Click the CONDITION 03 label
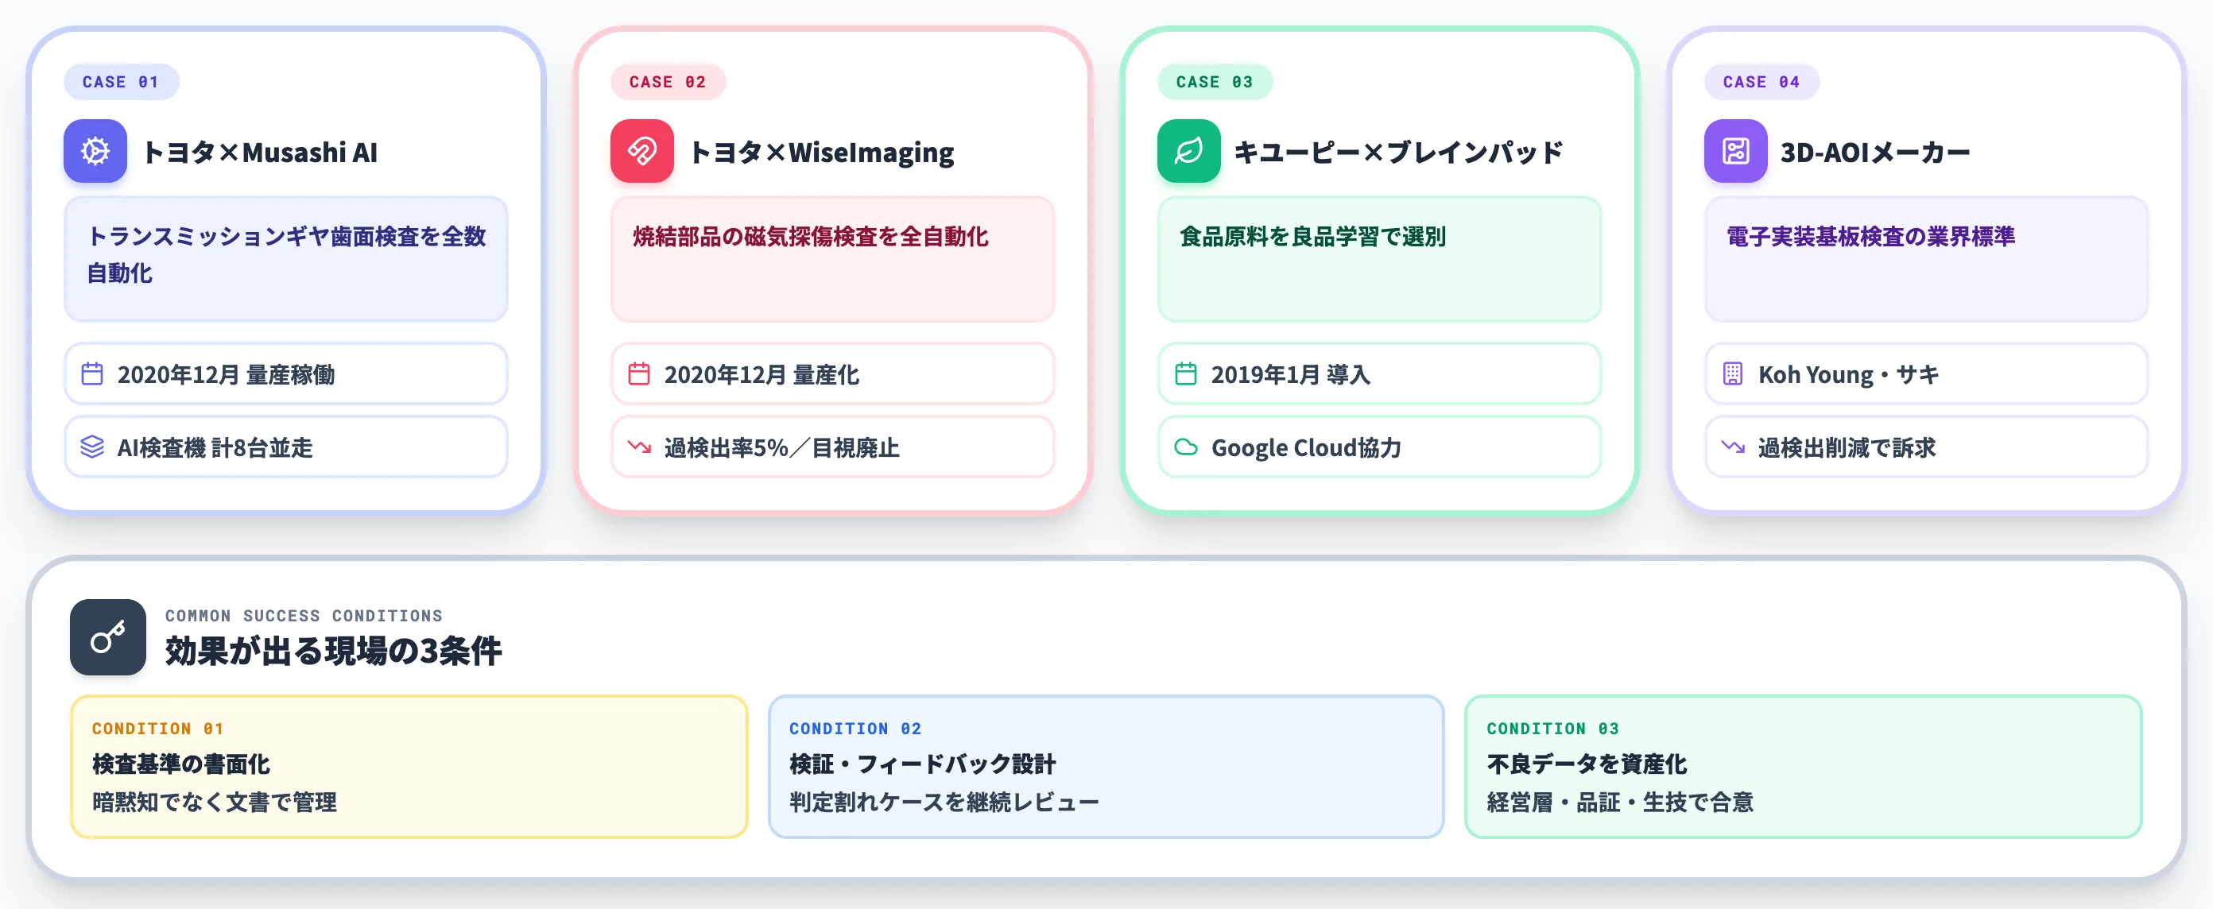Viewport: 2213px width, 909px height. pyautogui.click(x=1553, y=729)
